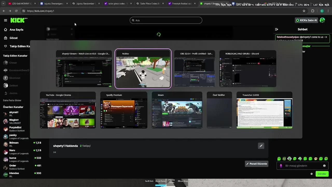
Task: Bookmark this page with the star icon
Action: pyautogui.click(x=304, y=11)
